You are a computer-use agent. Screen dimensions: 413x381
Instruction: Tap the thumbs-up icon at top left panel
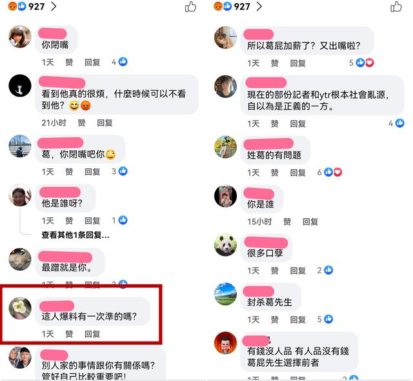190,6
